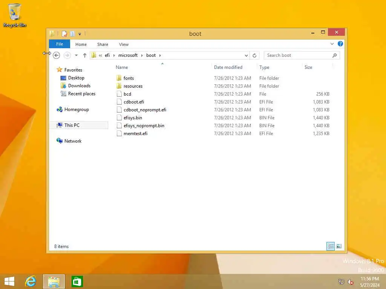Select the cdboot_noprompt.efi file icon
Viewport: 386px width, 289px height.
[119, 110]
